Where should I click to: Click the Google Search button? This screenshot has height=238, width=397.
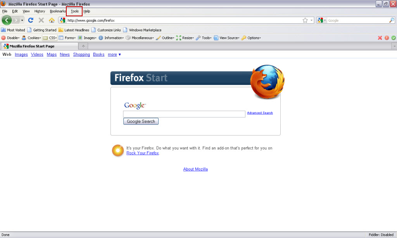[x=141, y=121]
